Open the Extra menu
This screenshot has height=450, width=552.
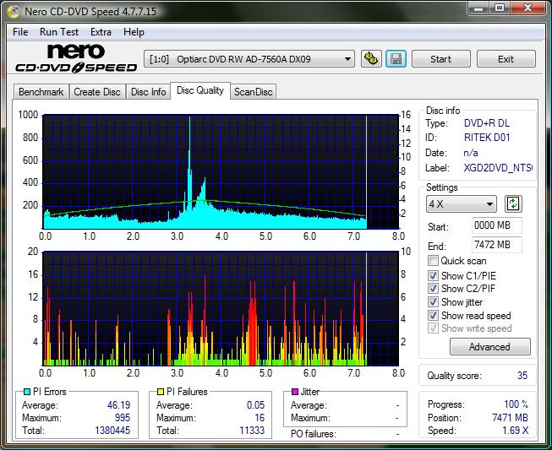[x=101, y=32]
